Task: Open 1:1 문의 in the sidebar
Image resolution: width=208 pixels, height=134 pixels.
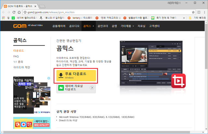Action: (18, 62)
